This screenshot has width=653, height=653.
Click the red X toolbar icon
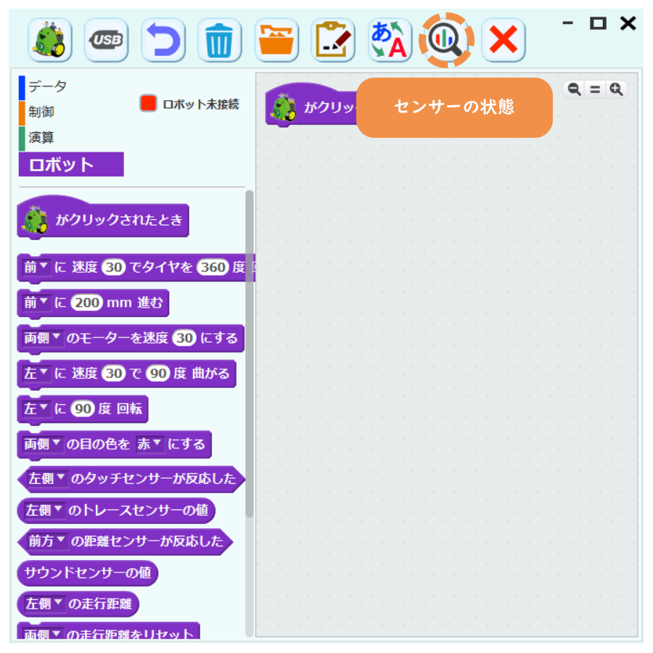(504, 40)
